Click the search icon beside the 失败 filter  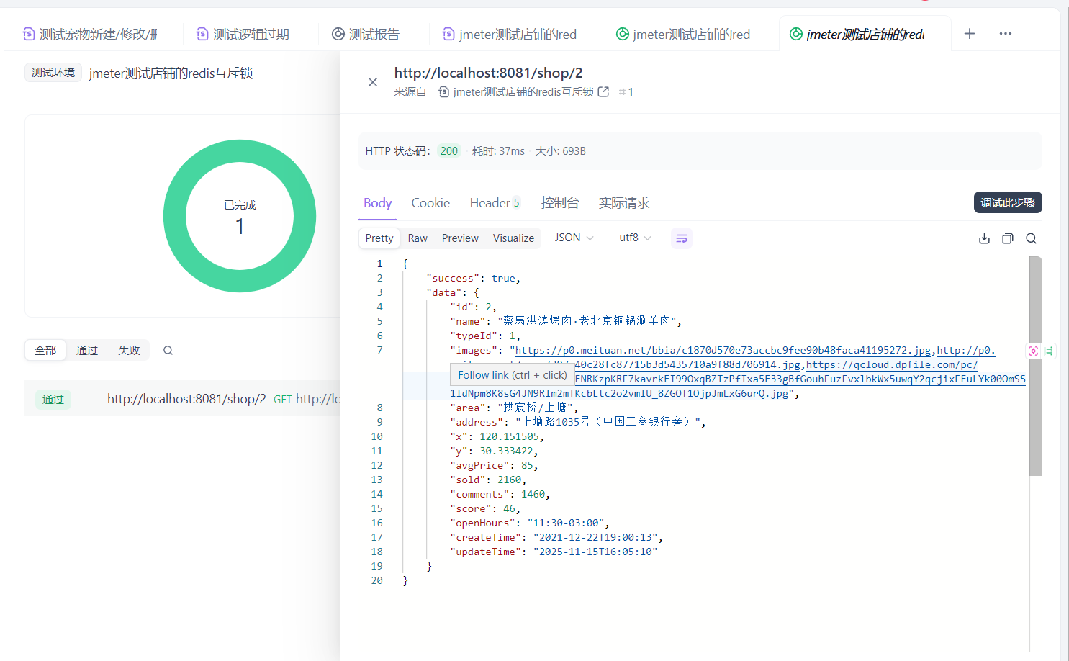(x=168, y=351)
